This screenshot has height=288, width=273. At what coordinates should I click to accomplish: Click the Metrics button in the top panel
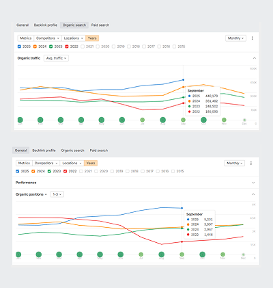coord(26,38)
